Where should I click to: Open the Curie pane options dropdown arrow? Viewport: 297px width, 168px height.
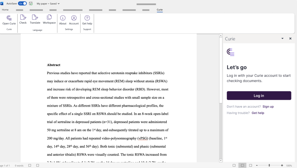[x=282, y=38]
